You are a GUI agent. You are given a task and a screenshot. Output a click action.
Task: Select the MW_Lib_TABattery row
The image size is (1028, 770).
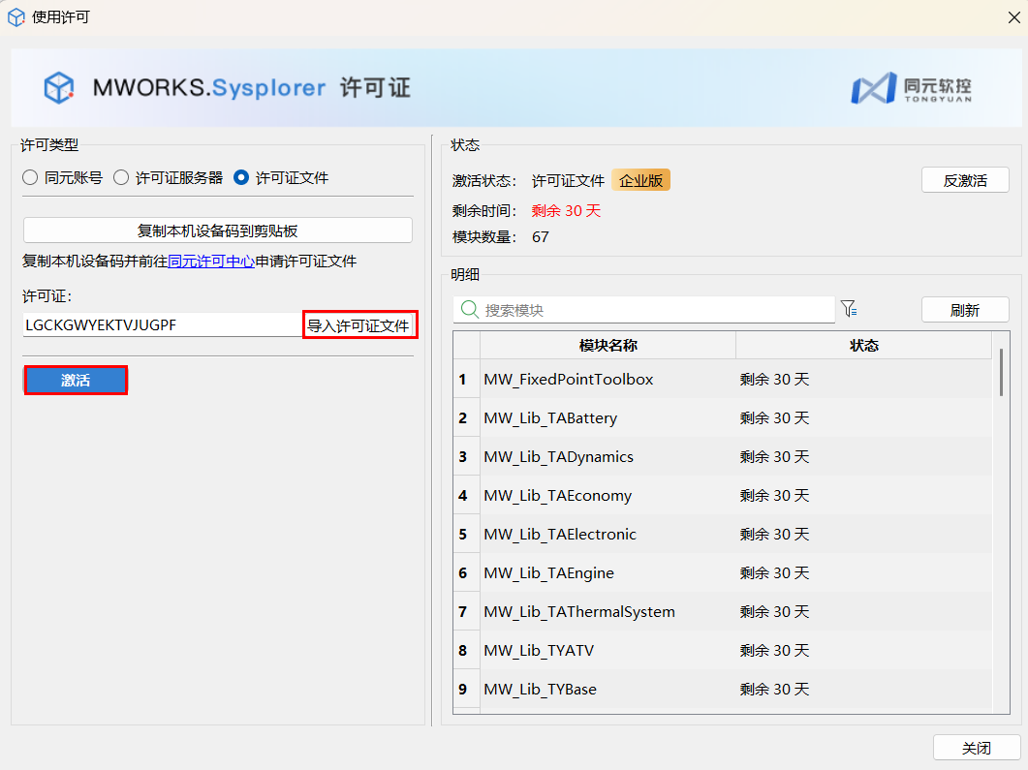(607, 418)
